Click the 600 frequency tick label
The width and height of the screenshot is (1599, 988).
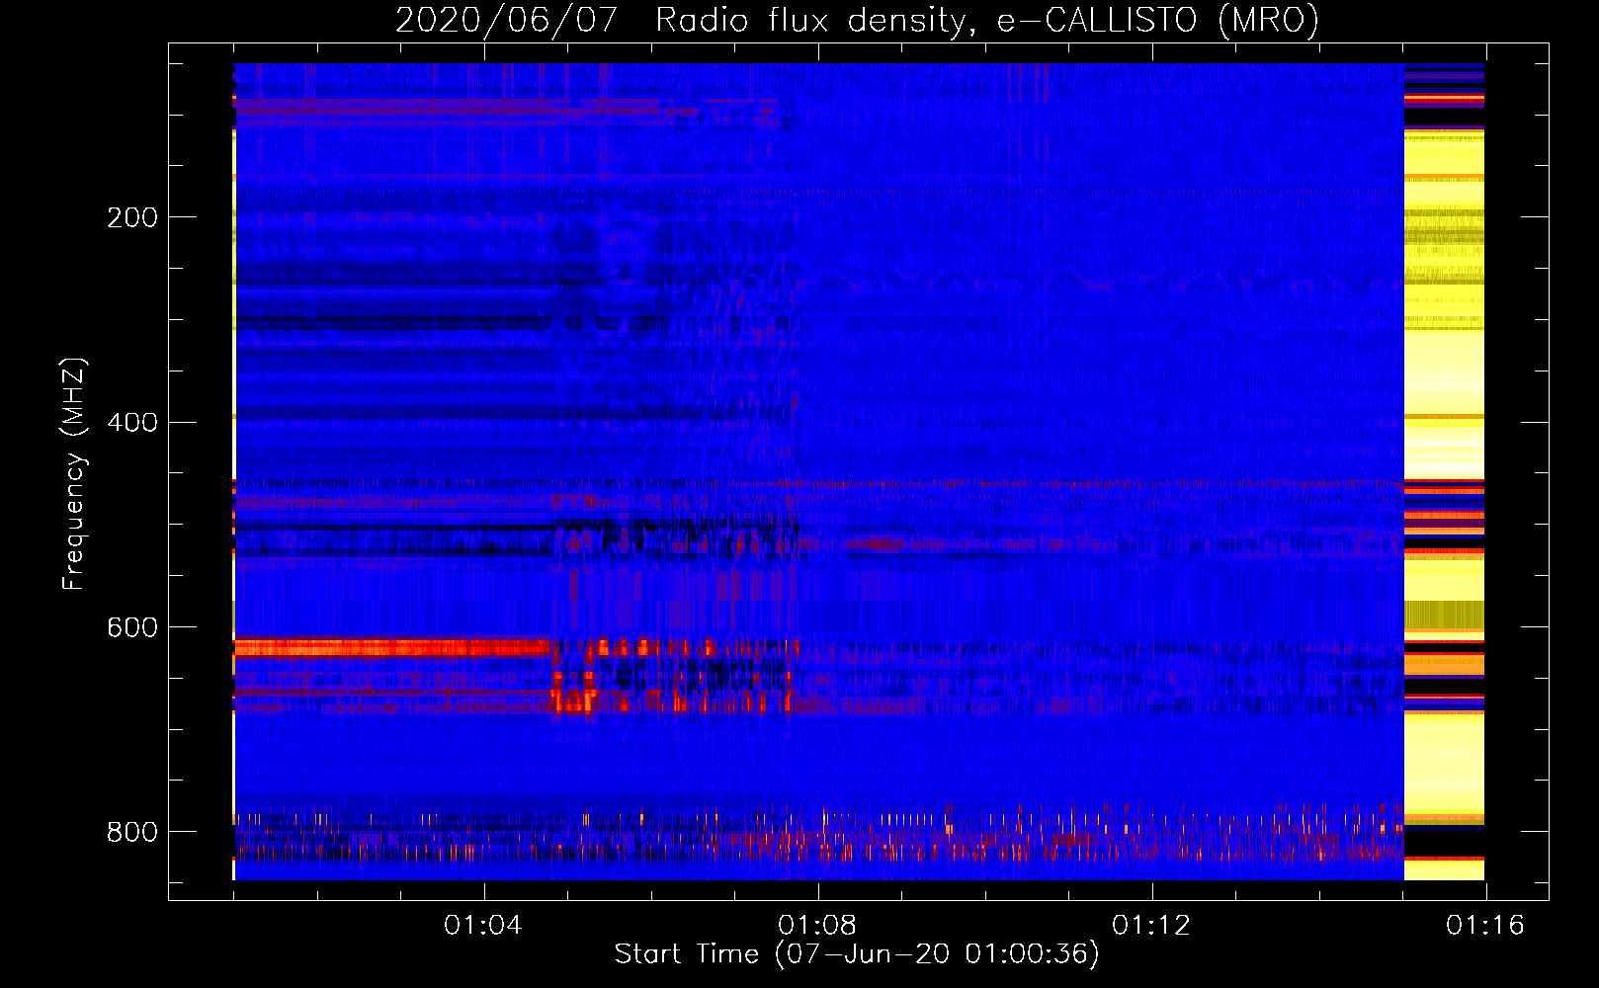click(132, 627)
